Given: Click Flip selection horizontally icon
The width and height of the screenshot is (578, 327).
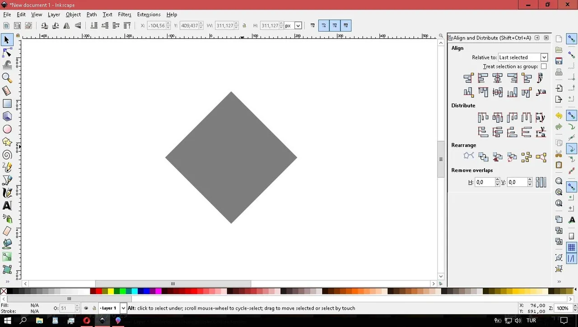Looking at the screenshot, I should click(x=67, y=26).
